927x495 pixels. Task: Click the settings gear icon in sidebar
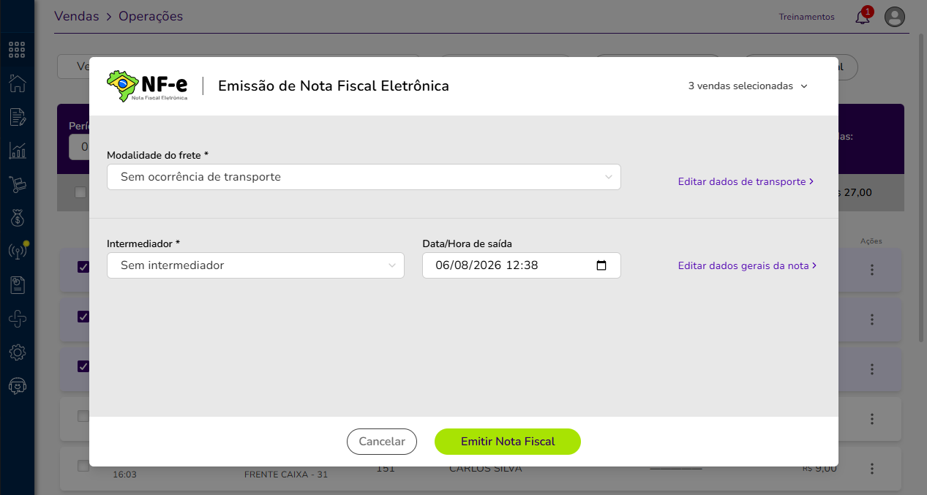(18, 352)
